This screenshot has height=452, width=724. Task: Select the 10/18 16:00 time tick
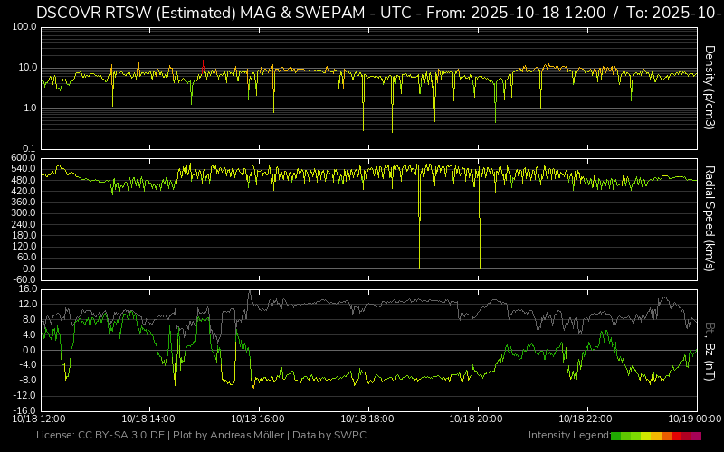(x=258, y=419)
